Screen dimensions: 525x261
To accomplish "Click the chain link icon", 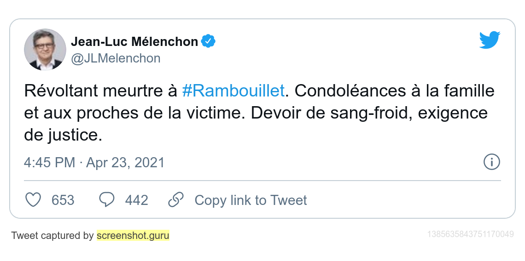I will pyautogui.click(x=176, y=200).
